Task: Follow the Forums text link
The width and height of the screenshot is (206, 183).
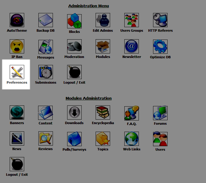Action: point(160,124)
